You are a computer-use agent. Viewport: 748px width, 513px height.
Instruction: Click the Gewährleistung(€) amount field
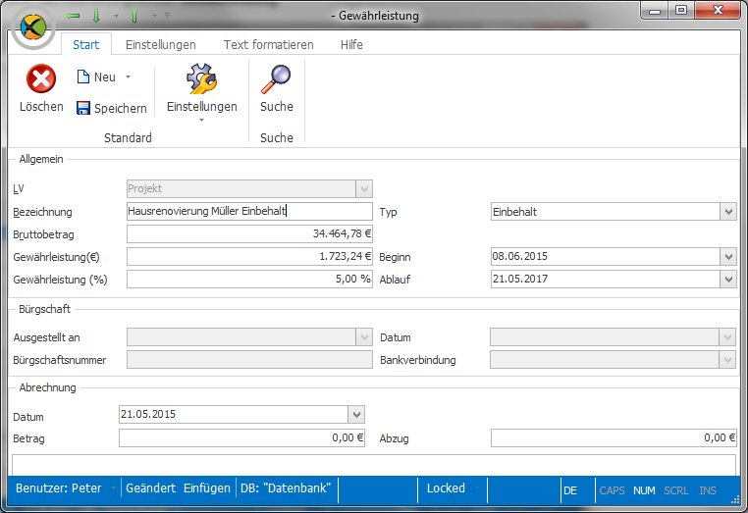coord(249,257)
